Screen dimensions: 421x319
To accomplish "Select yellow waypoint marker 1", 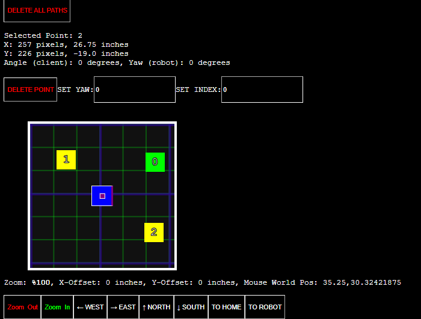I will pyautogui.click(x=66, y=160).
